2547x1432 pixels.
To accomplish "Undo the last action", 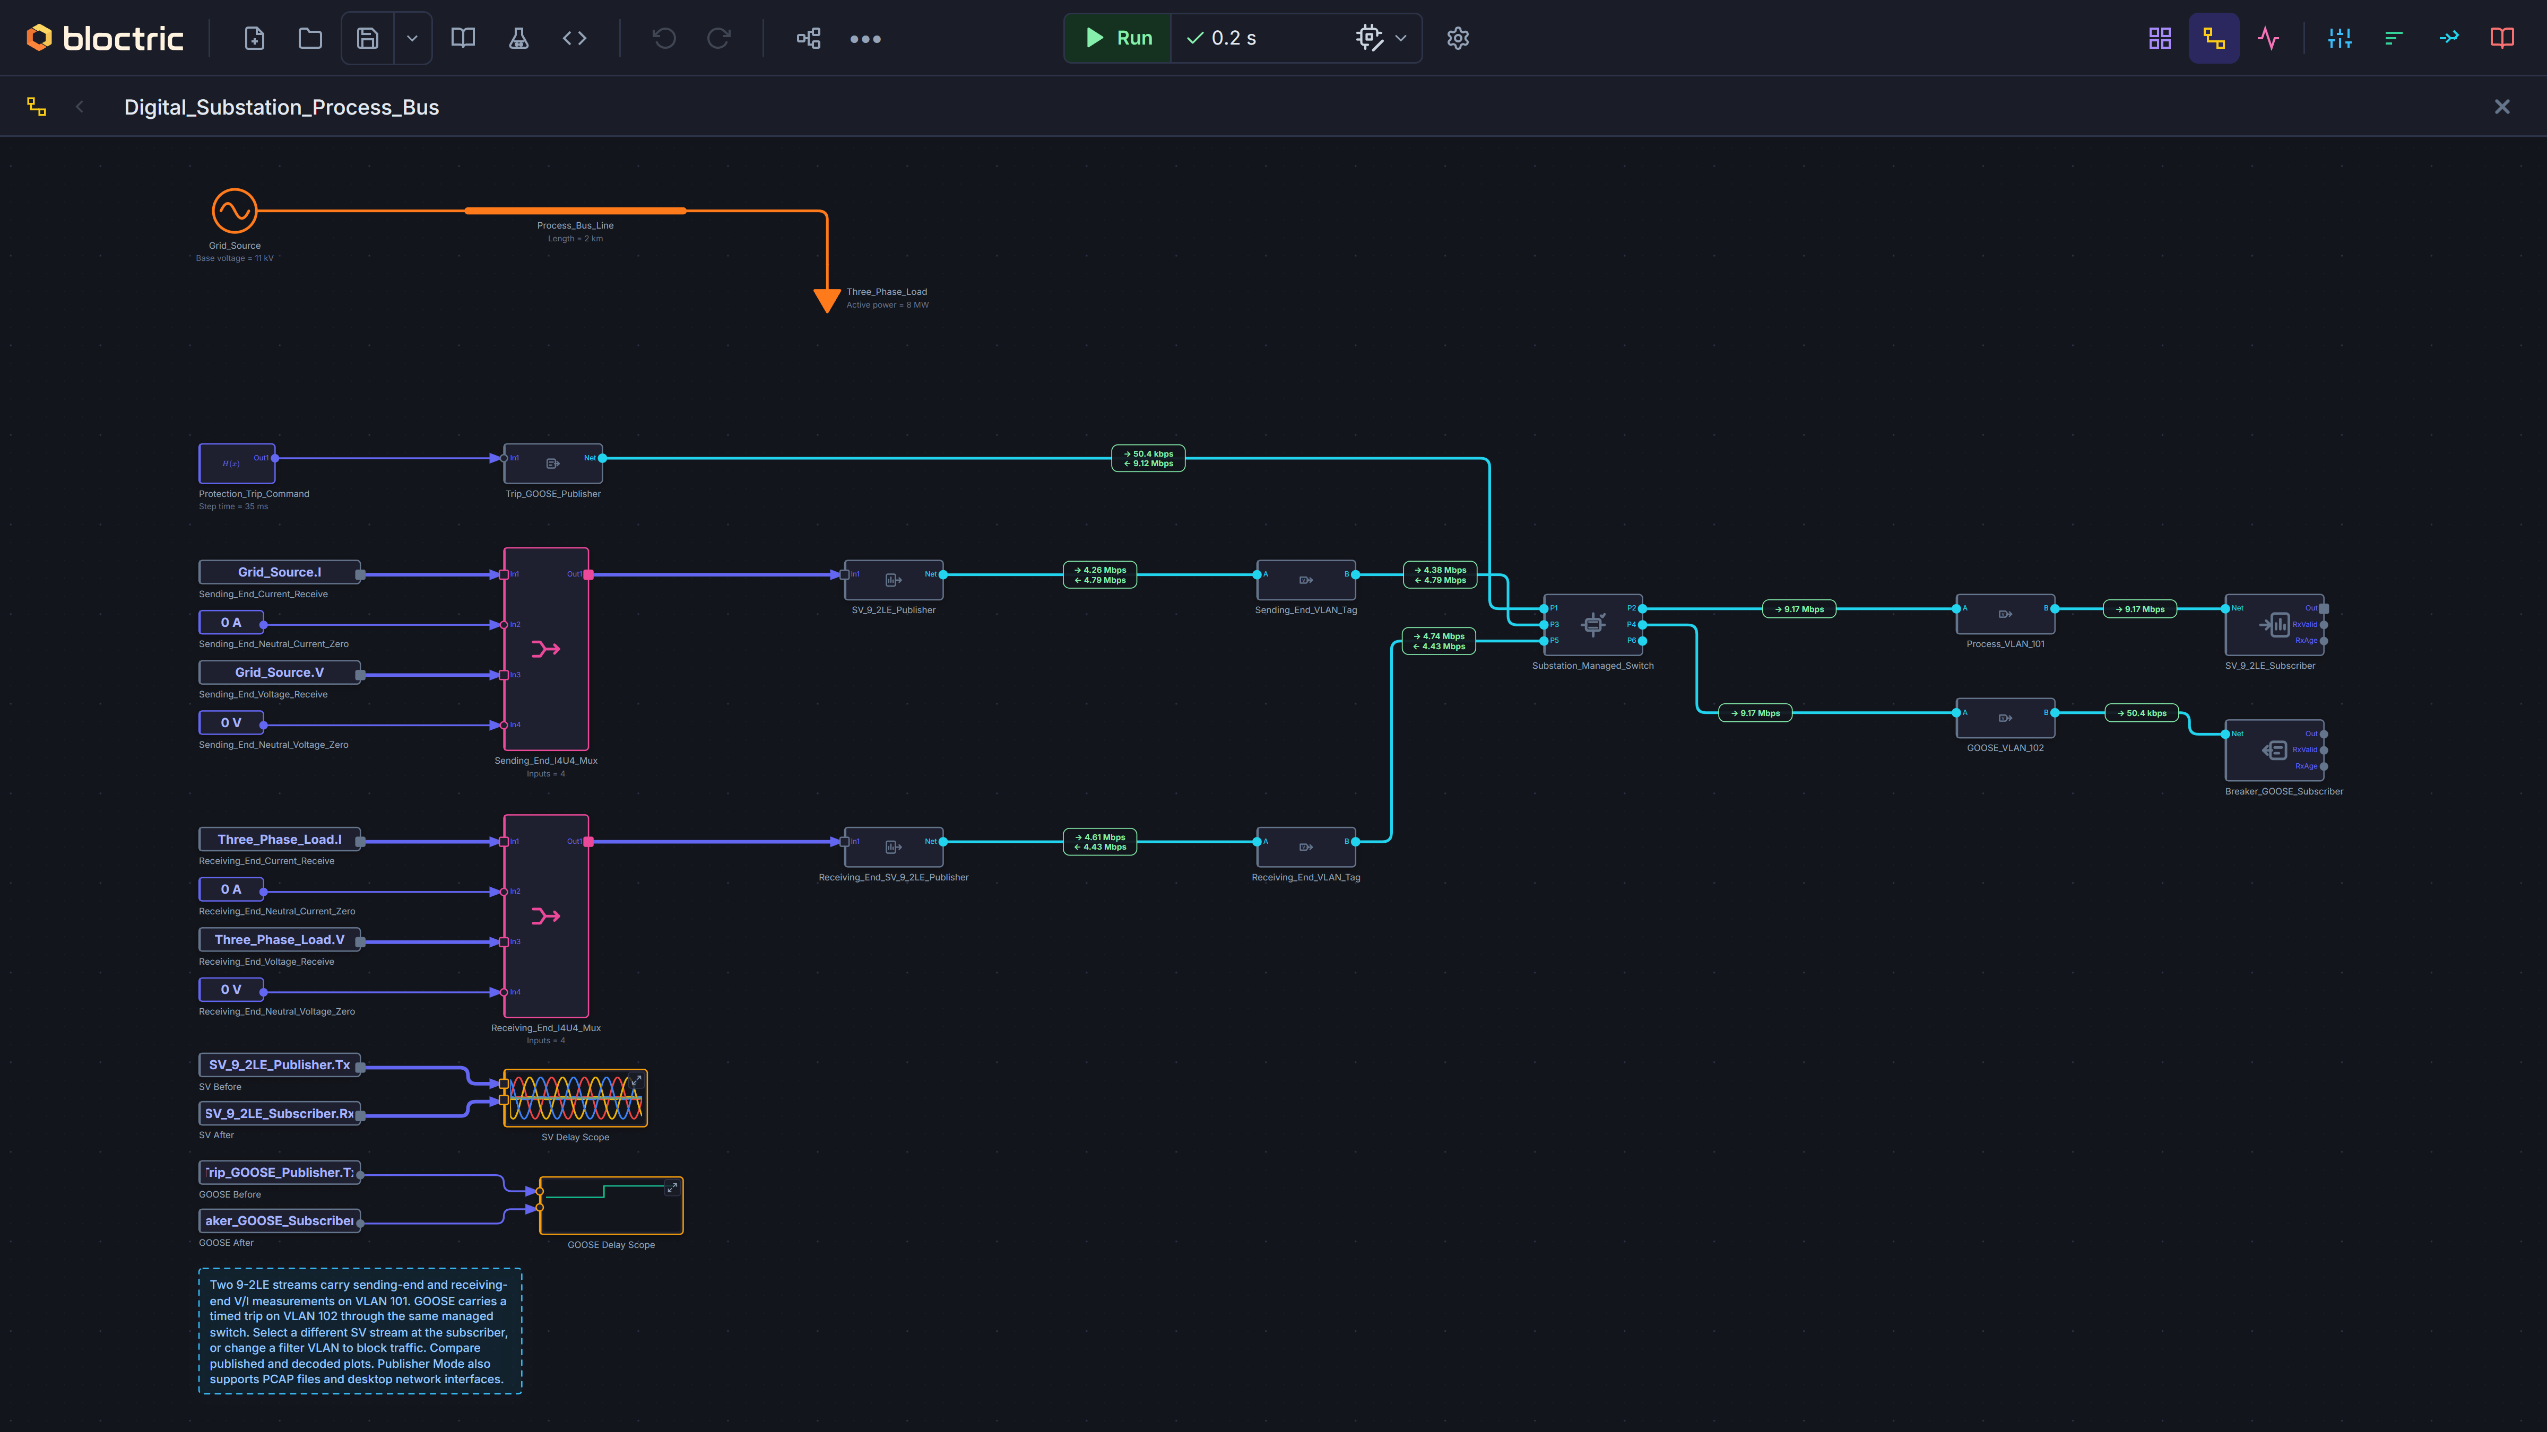I will [664, 39].
